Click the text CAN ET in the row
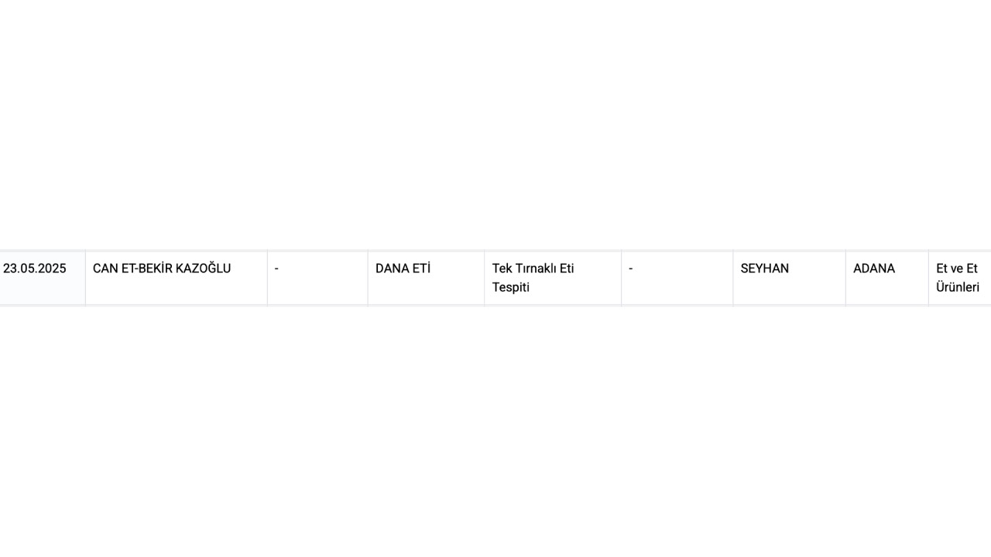Image resolution: width=991 pixels, height=557 pixels. pyautogui.click(x=114, y=268)
